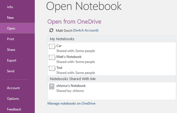Viewport: 177px width, 113px height.
Task: Select the Open sidebar item
Action: point(17,28)
